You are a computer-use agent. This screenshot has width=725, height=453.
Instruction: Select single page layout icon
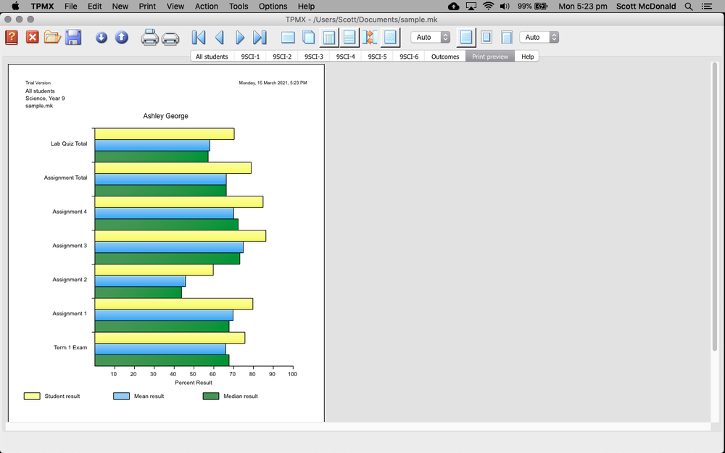pyautogui.click(x=288, y=38)
